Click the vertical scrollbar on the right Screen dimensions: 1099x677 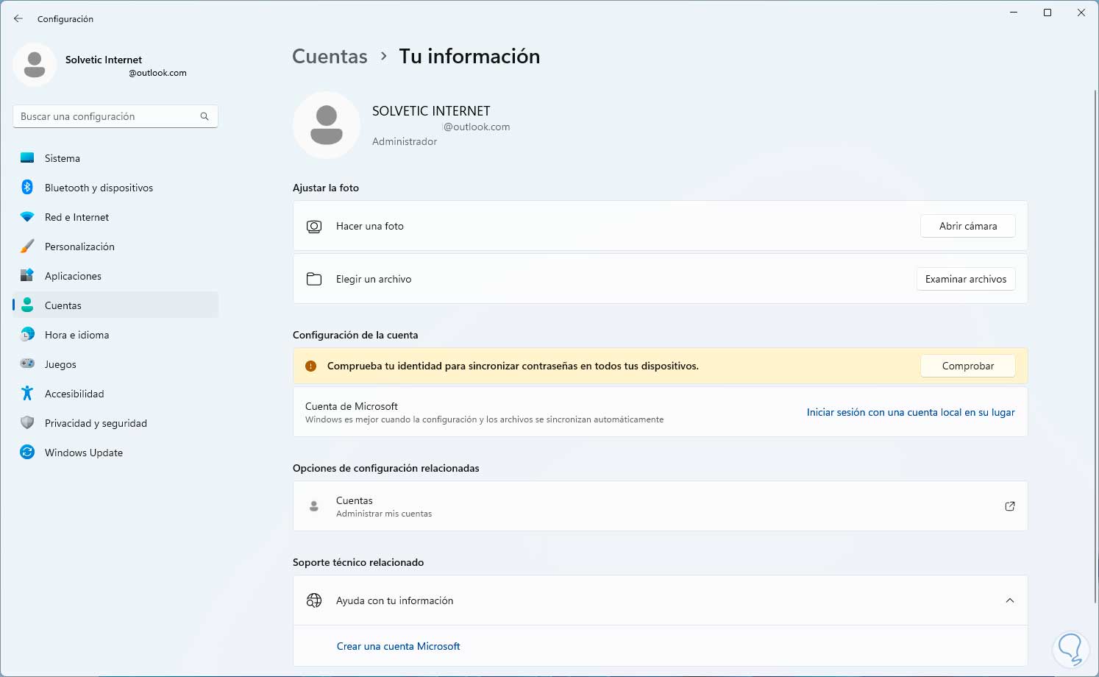(1095, 346)
